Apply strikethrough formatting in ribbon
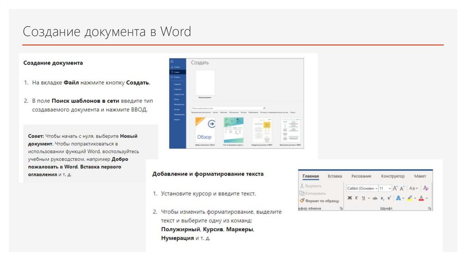Image resolution: width=466 pixels, height=261 pixels. point(375,198)
